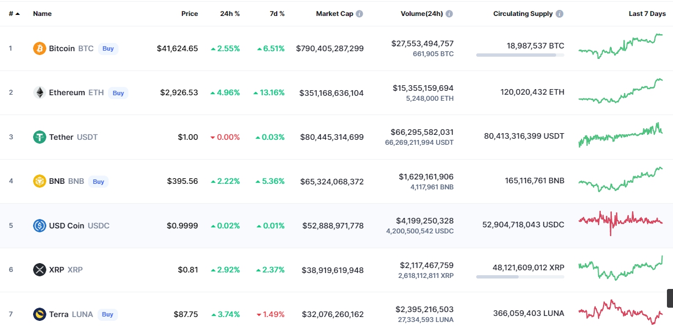Open the Market Cap info icon

(x=359, y=14)
